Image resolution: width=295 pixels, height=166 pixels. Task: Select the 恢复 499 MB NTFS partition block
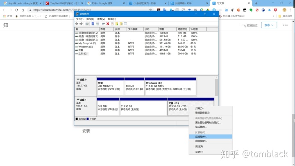pos(110,86)
